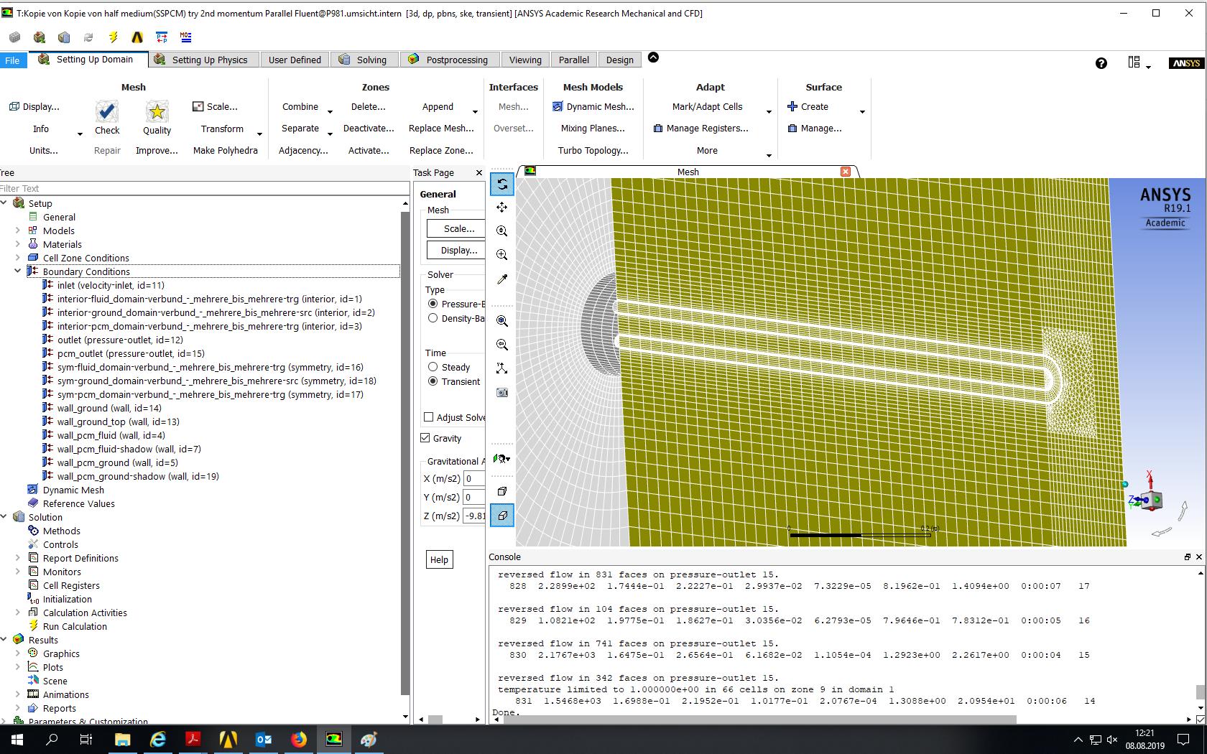Open the Setting Up Physics tab
The height and width of the screenshot is (754, 1207).
pos(209,60)
